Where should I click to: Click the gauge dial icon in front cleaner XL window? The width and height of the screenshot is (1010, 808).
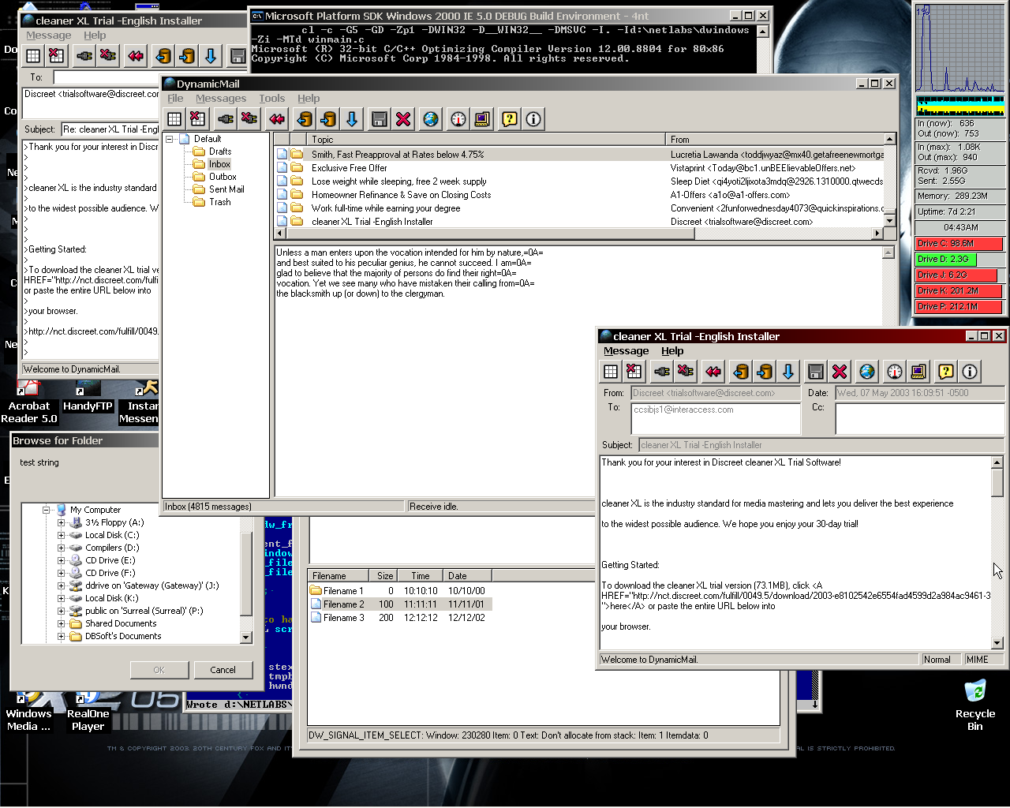pyautogui.click(x=895, y=372)
